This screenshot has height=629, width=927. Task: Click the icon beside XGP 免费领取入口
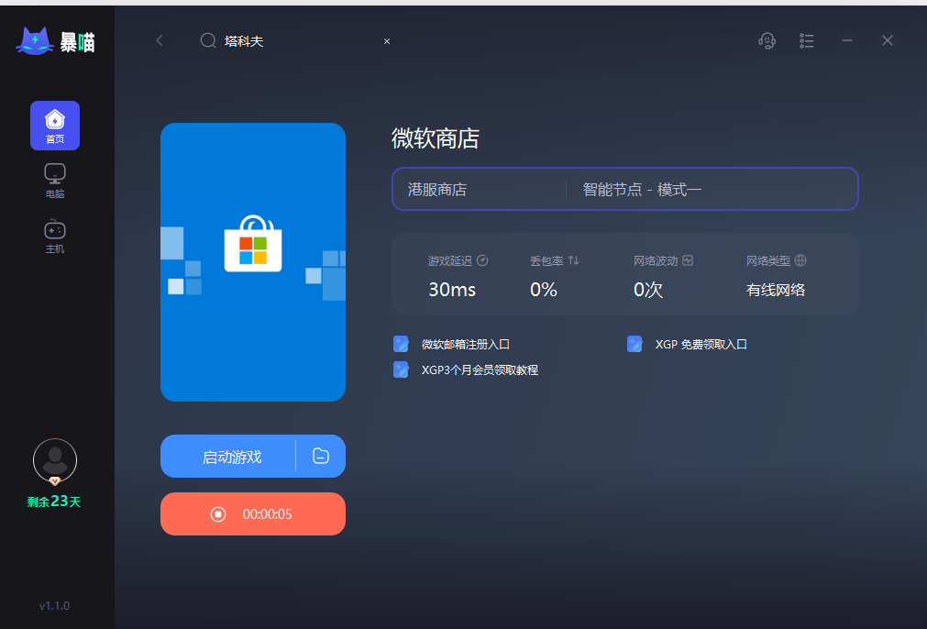click(x=635, y=344)
